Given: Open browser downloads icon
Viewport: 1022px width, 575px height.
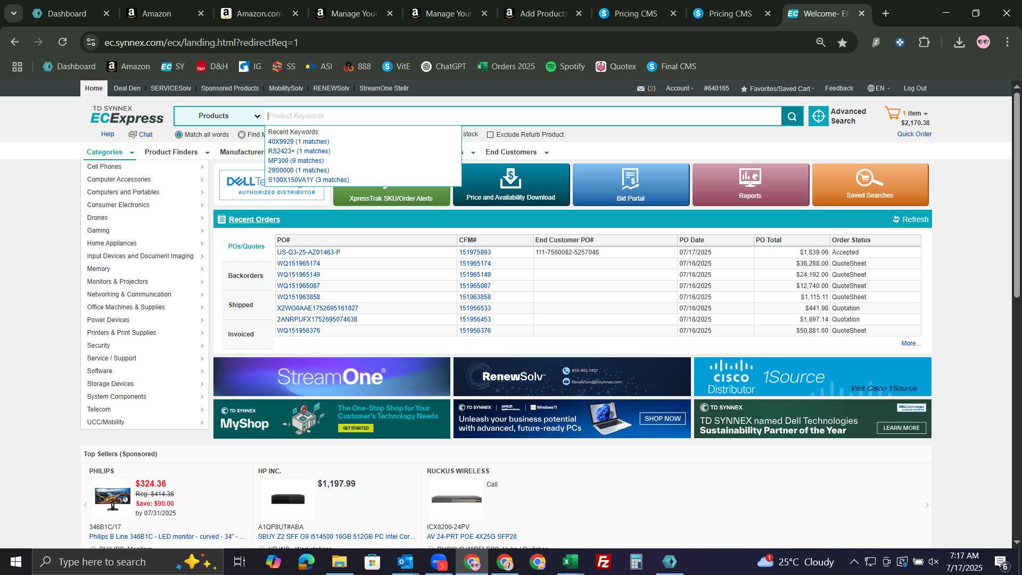Looking at the screenshot, I should (x=959, y=42).
